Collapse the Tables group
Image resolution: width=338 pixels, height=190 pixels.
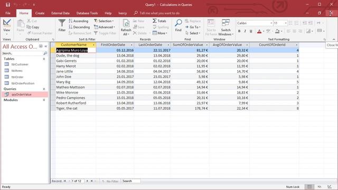coord(44,59)
